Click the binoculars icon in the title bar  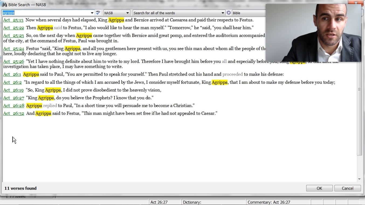click(x=4, y=5)
